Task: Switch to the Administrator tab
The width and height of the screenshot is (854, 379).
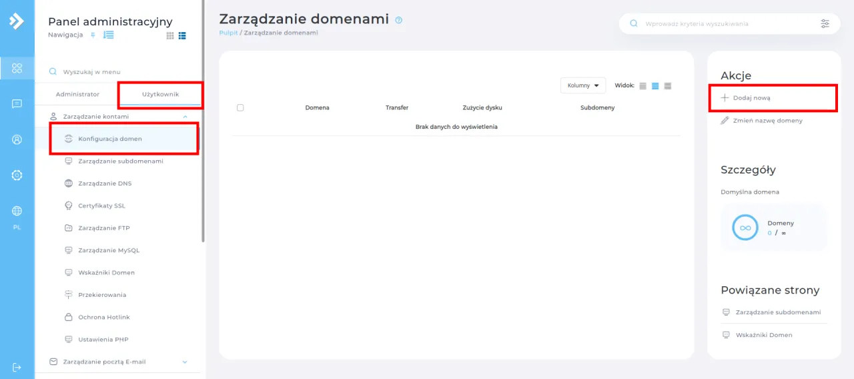Action: pos(77,94)
